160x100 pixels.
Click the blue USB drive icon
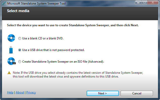coord(11,50)
